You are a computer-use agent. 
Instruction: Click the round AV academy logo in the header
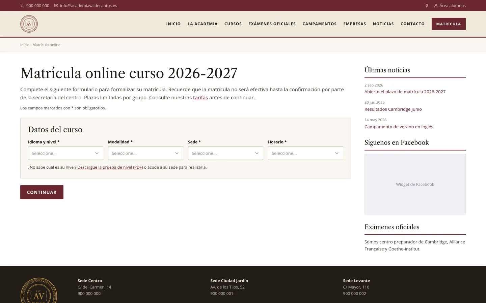tap(29, 24)
